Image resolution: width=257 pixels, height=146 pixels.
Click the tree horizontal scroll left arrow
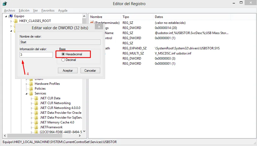pos(5,136)
